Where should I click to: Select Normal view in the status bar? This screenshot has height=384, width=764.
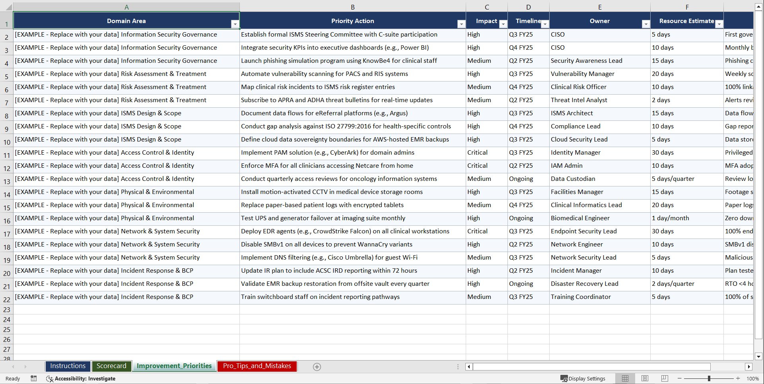tap(625, 378)
